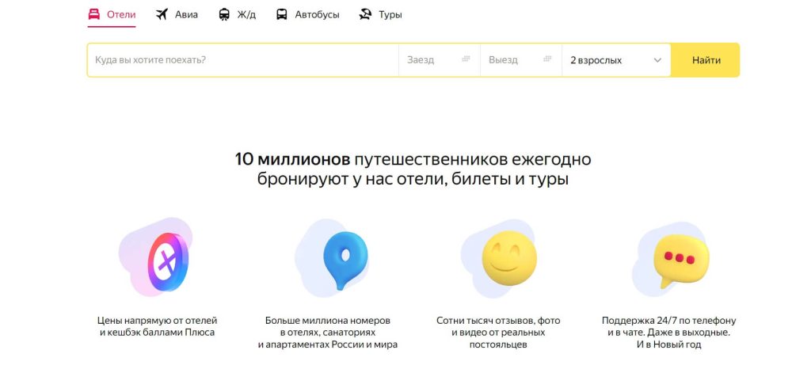Click the bus icon for Автобусы
Viewport: 811px width, 369px height.
[x=281, y=14]
